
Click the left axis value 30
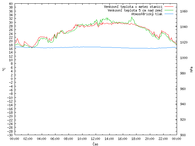(x=11, y=23)
